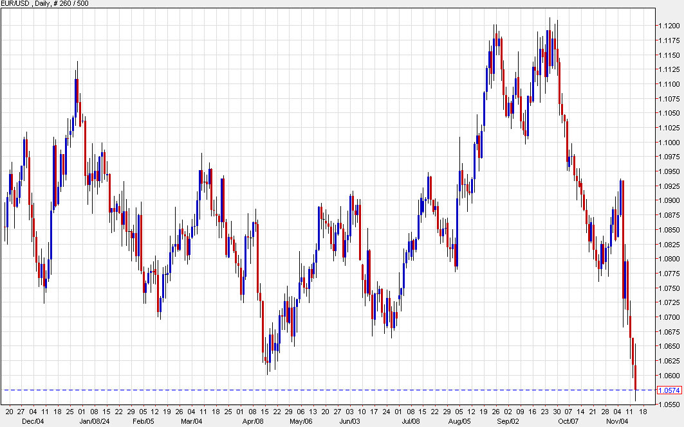Click the 1.0574 current price marker

pyautogui.click(x=670, y=390)
